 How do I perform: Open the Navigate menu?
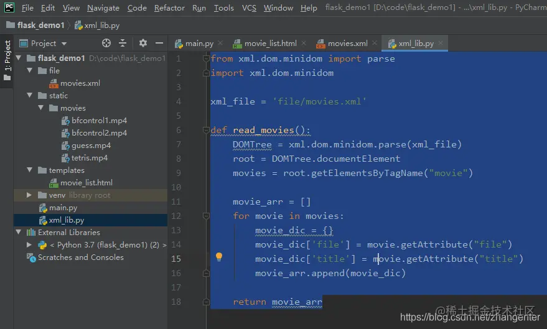[103, 7]
